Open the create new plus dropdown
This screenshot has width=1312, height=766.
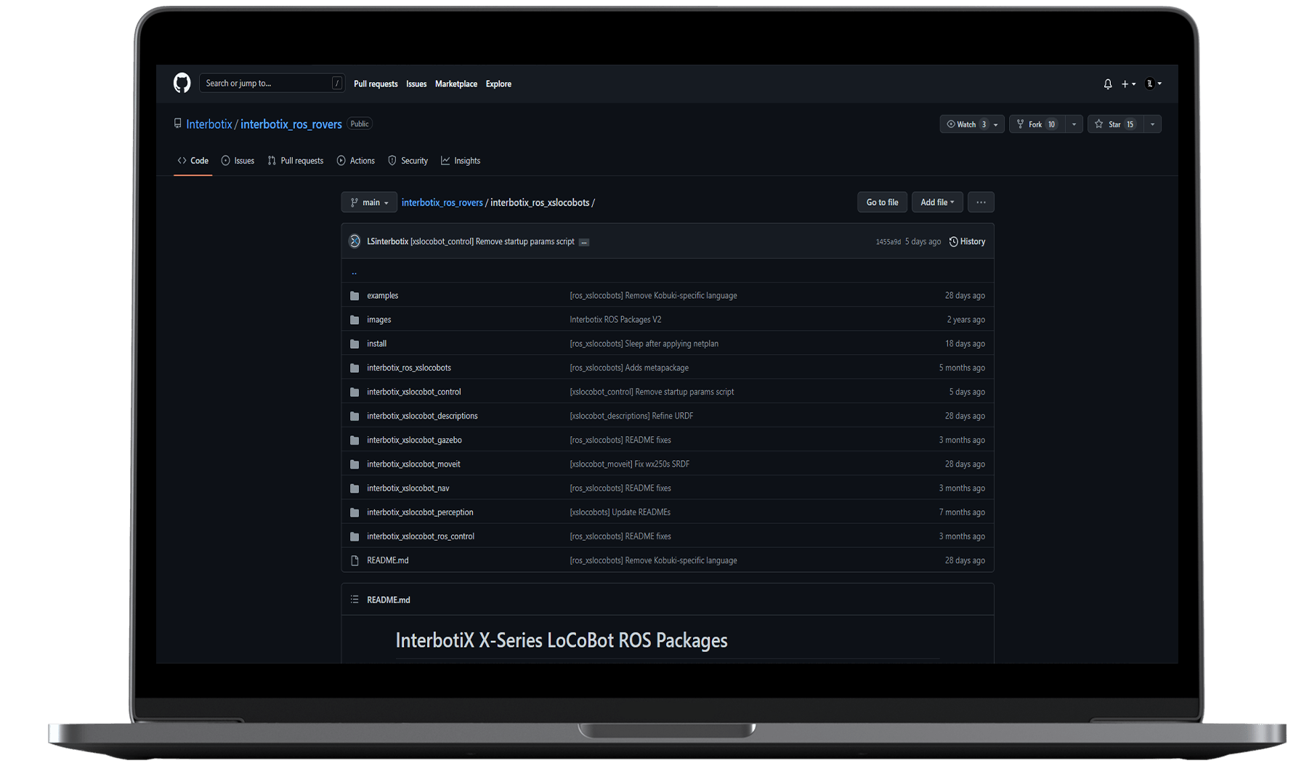point(1127,84)
